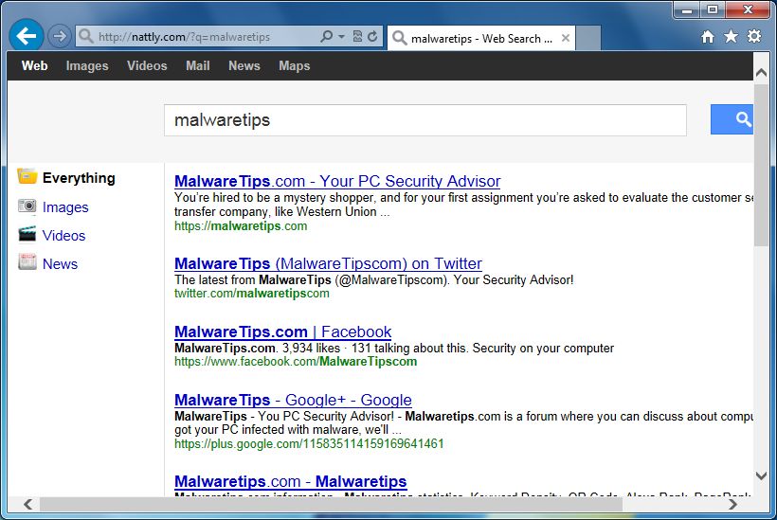Select Everything filter in sidebar

(x=79, y=178)
